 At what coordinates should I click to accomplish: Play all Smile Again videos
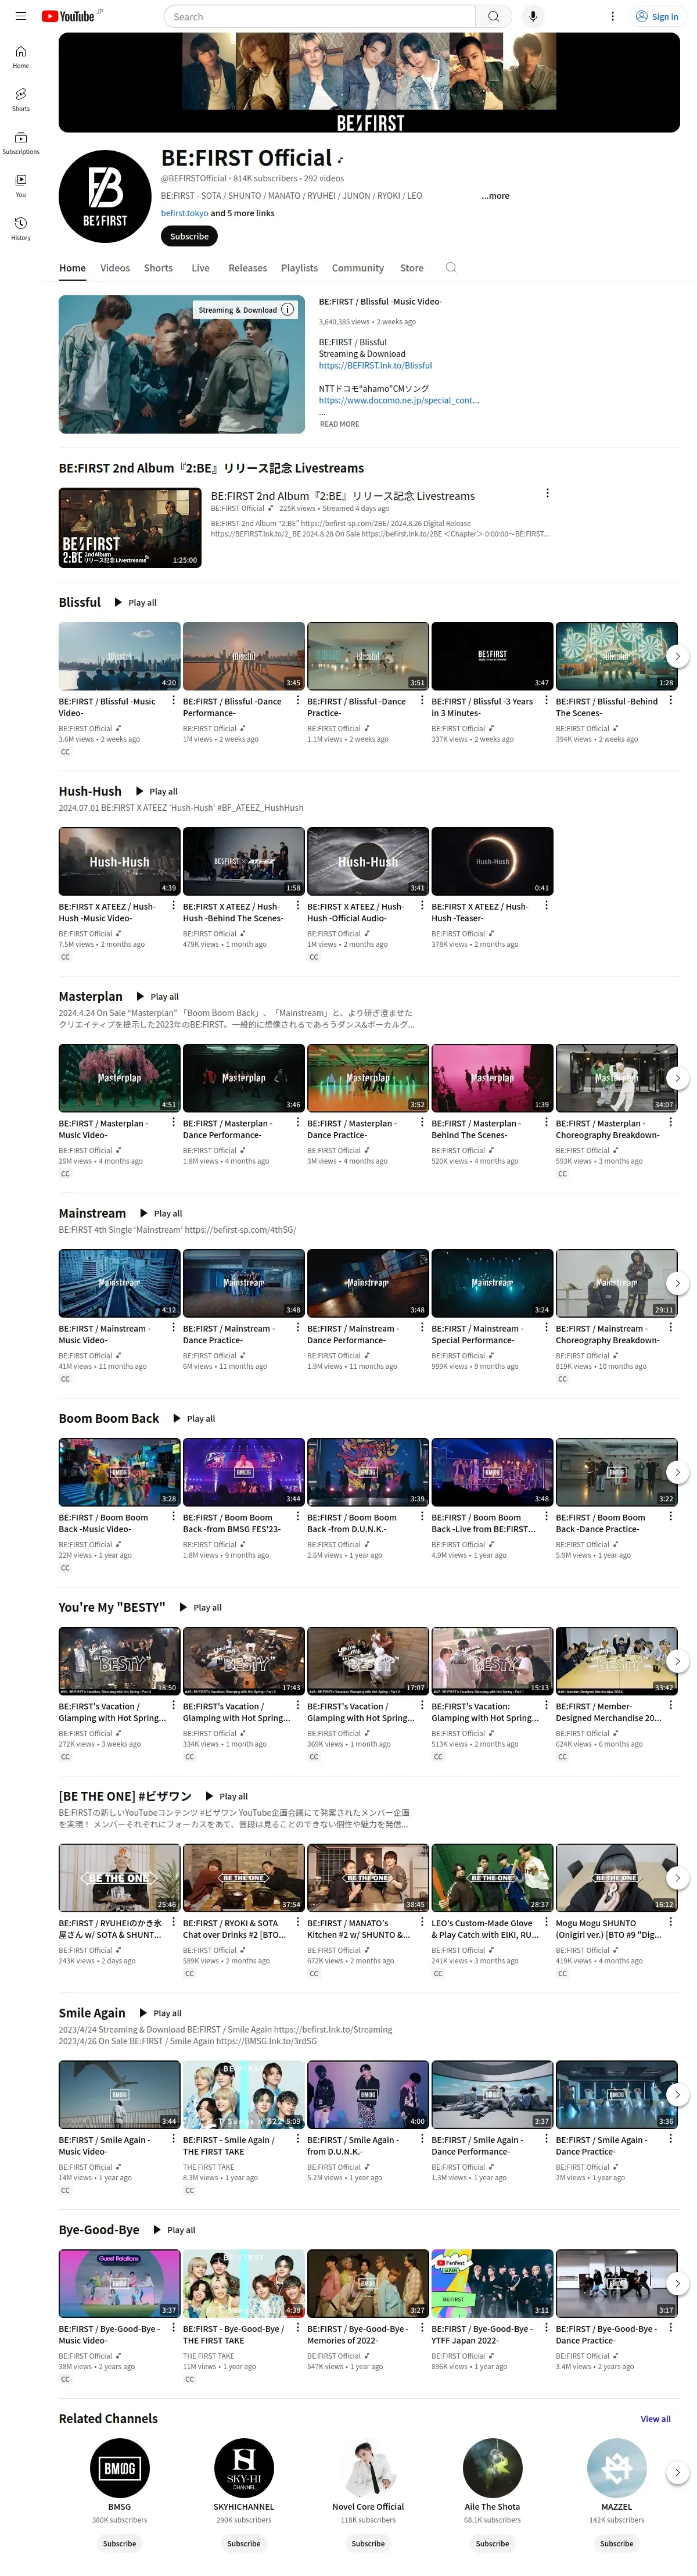pos(160,2013)
